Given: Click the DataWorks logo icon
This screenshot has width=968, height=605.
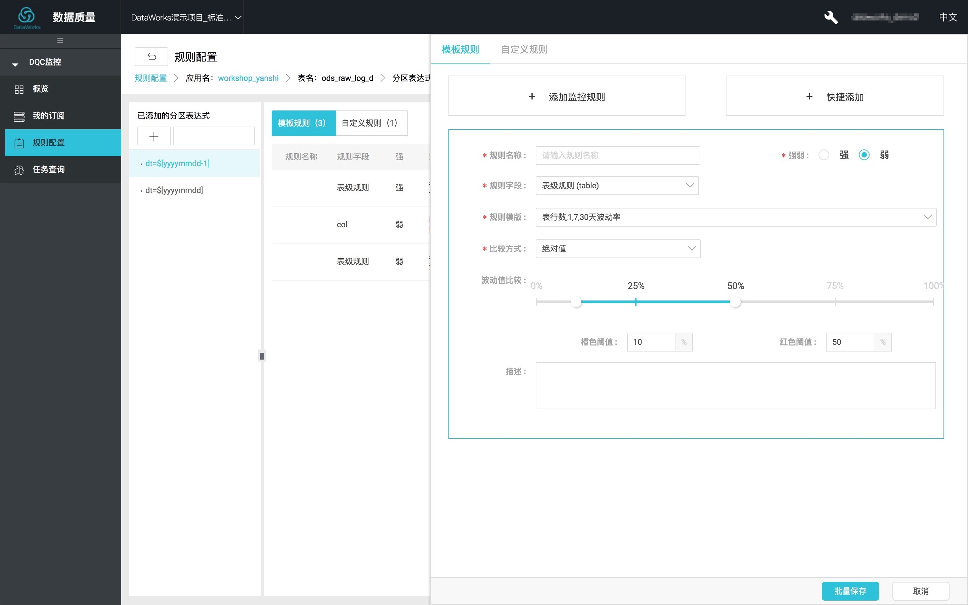Looking at the screenshot, I should pyautogui.click(x=27, y=17).
